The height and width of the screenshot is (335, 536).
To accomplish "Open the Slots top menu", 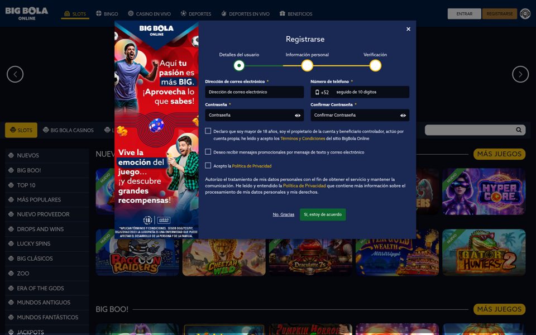I will tap(75, 13).
